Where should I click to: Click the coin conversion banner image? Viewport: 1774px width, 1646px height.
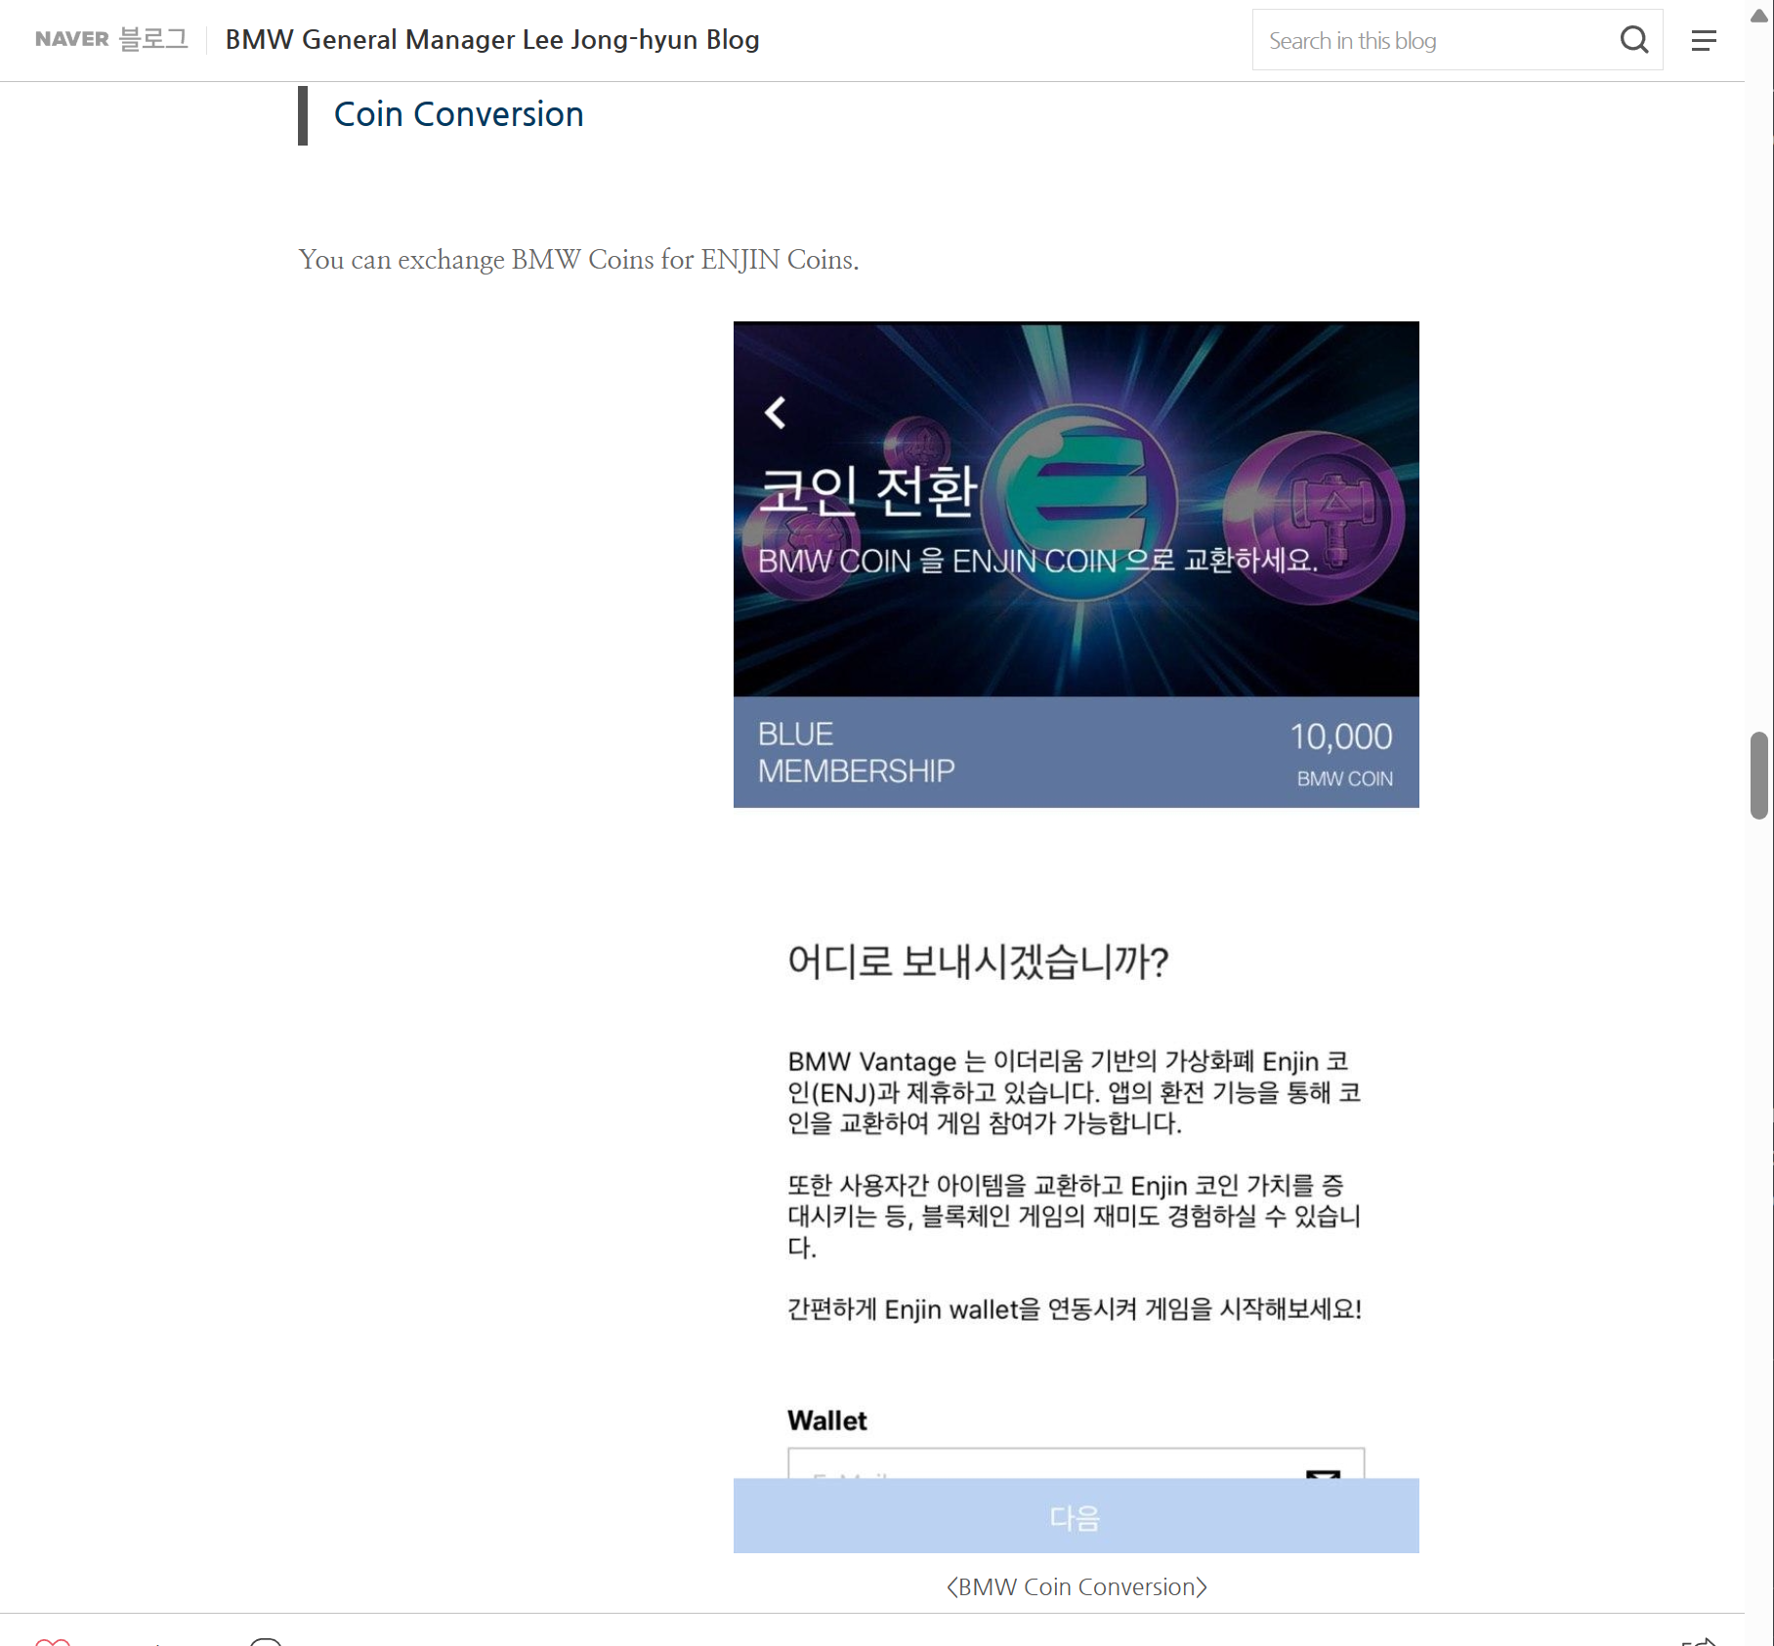(x=1076, y=509)
